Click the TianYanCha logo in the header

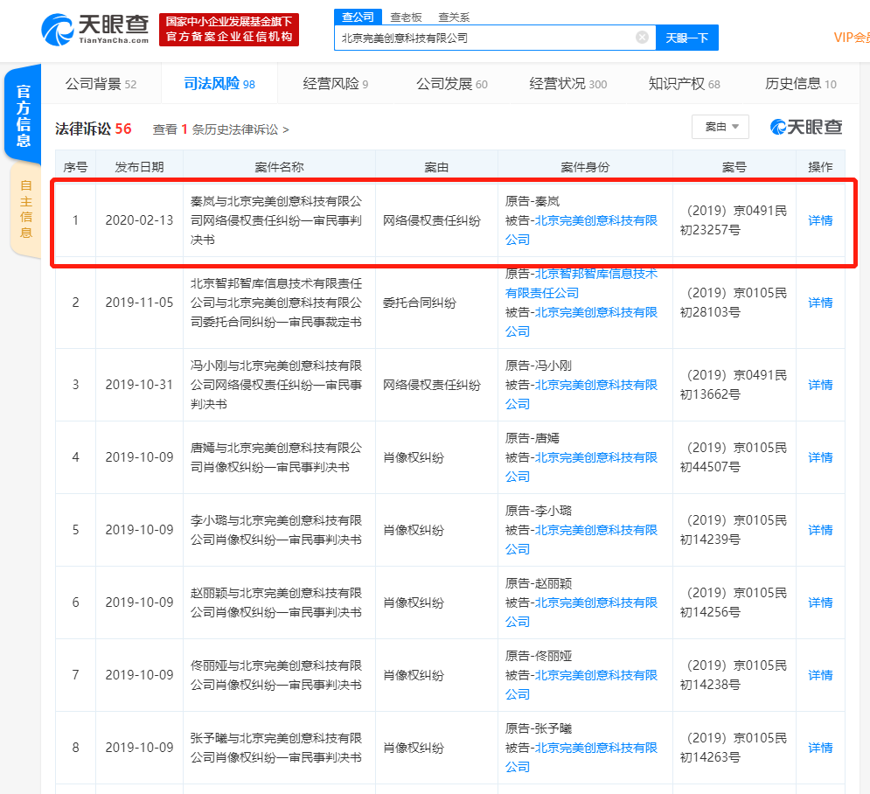[95, 30]
